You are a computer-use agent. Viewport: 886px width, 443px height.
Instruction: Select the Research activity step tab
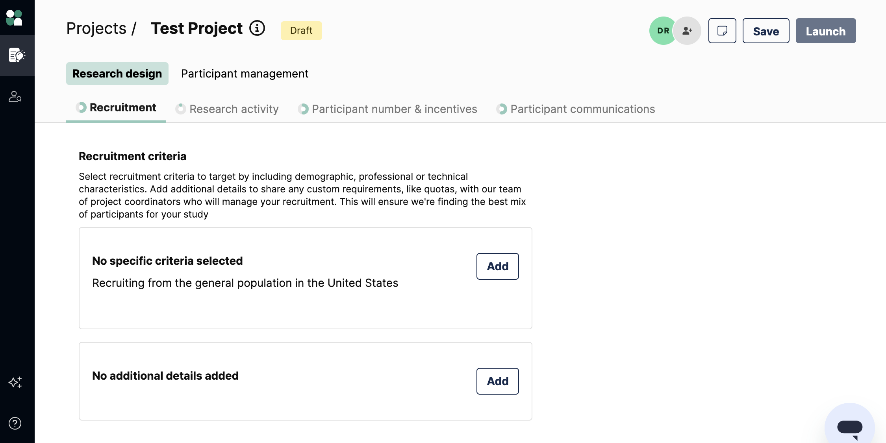pyautogui.click(x=227, y=109)
